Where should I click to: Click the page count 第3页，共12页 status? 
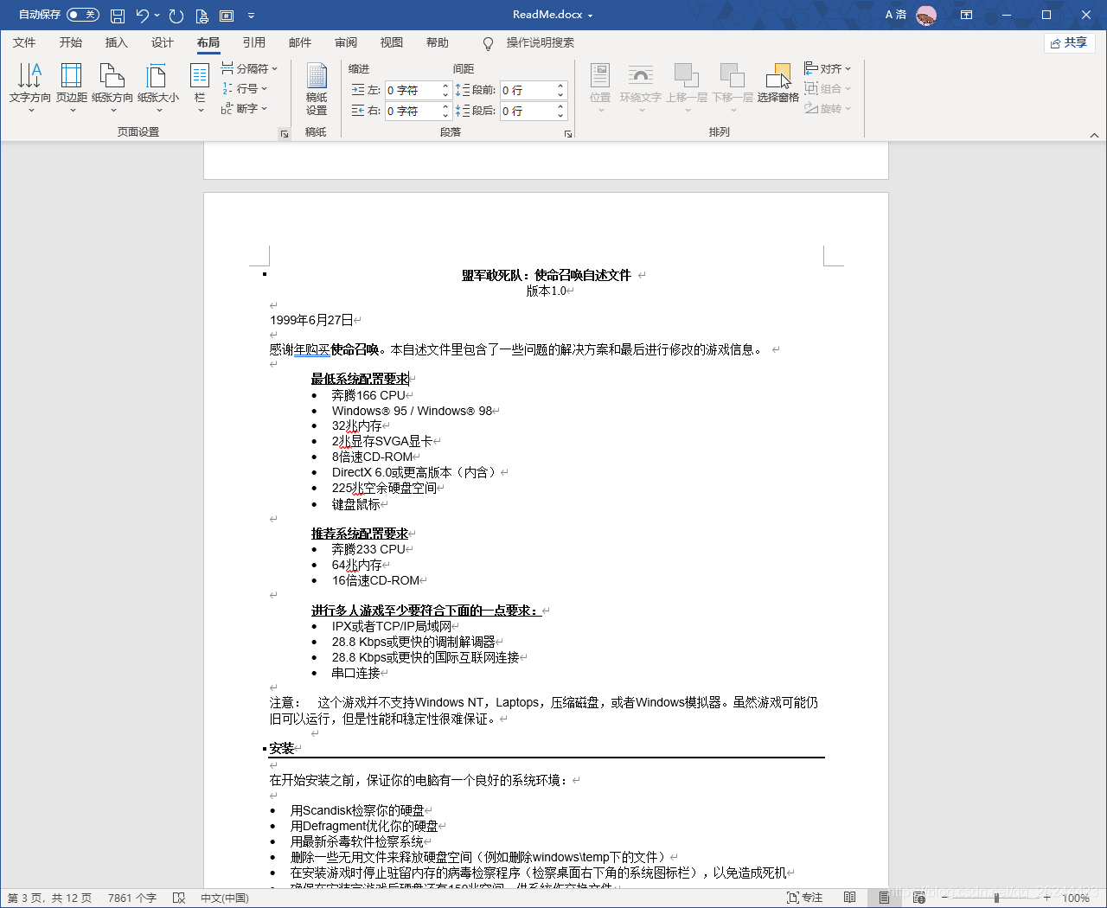coord(49,898)
